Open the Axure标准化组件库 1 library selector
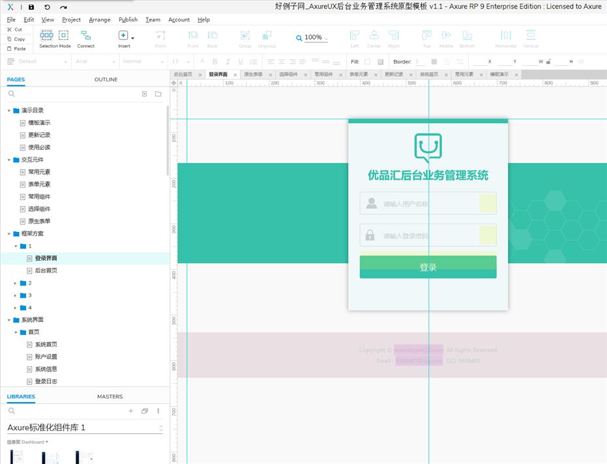Image resolution: width=607 pixels, height=464 pixels. [85, 428]
